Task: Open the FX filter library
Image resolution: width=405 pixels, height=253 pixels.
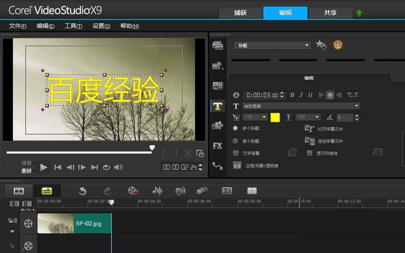Action: 218,146
